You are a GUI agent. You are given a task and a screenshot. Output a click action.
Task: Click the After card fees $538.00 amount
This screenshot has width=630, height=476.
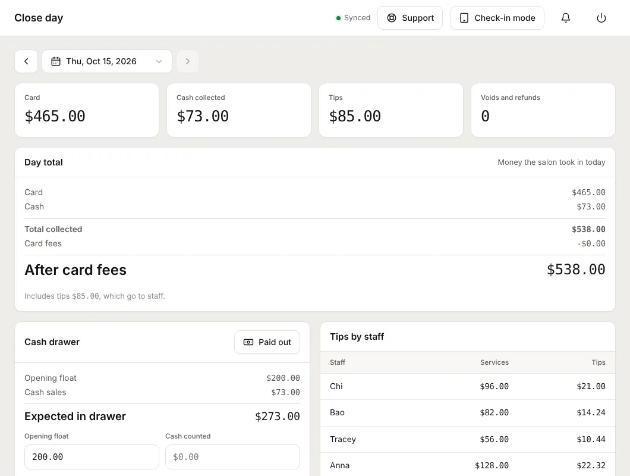[x=576, y=270]
